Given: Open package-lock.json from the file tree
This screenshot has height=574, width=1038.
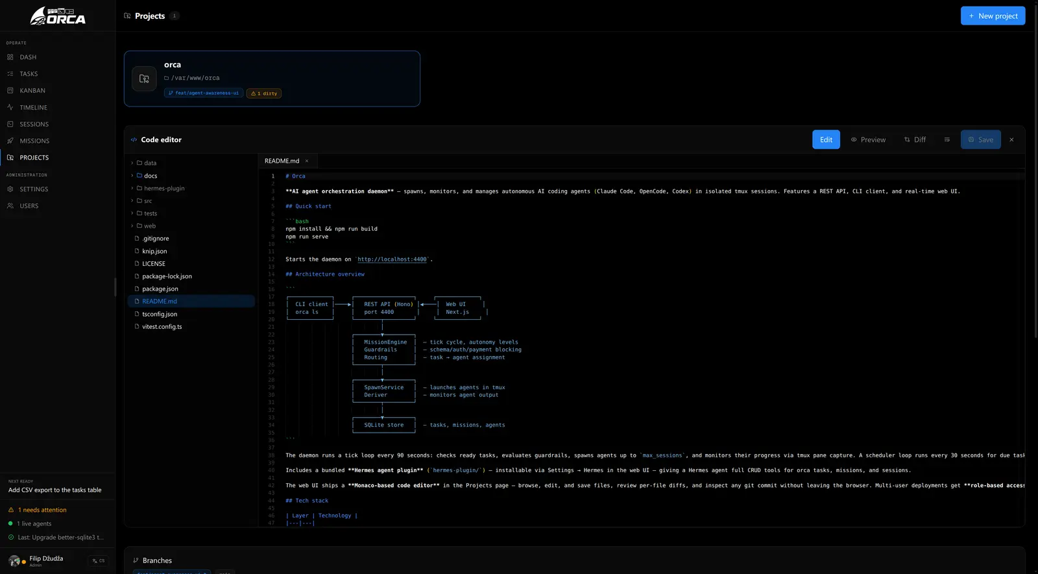Looking at the screenshot, I should tap(191, 276).
